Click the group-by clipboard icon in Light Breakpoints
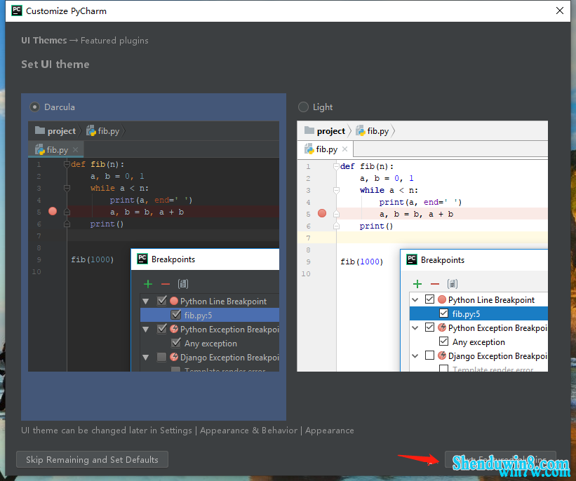Screen dimensions: 576x481 [x=453, y=284]
